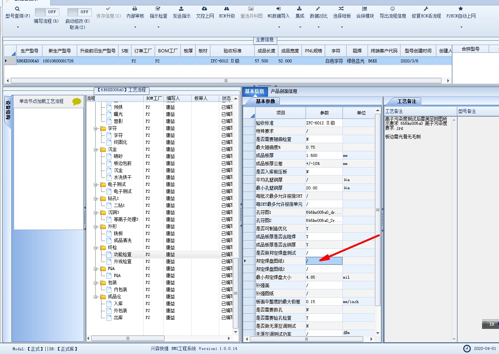This screenshot has height=354, width=499.
Task: Click 参数 column header
Action: pyautogui.click(x=324, y=113)
